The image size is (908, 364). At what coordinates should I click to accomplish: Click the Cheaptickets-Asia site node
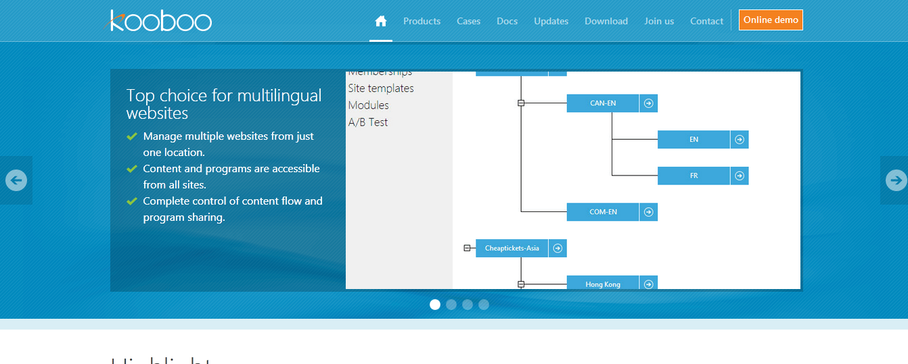pyautogui.click(x=512, y=249)
